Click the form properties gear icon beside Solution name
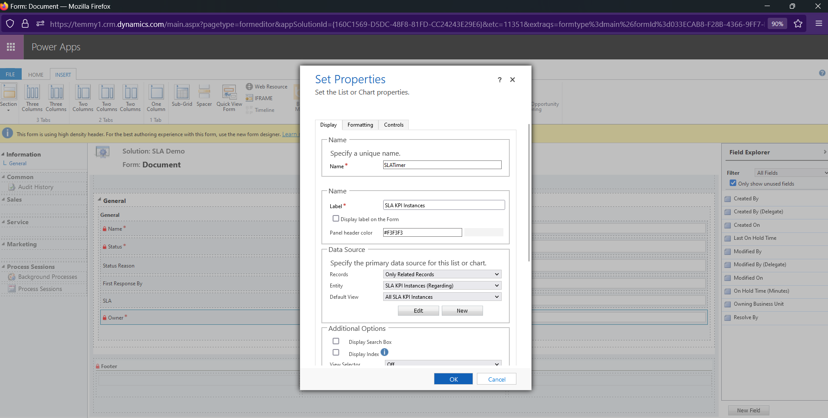This screenshot has height=418, width=828. (x=102, y=152)
